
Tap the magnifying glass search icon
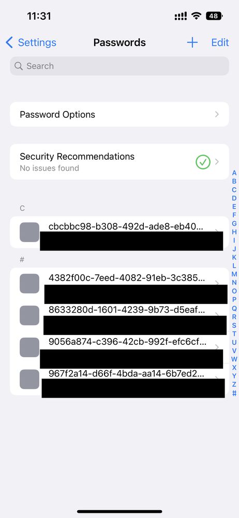pos(19,66)
